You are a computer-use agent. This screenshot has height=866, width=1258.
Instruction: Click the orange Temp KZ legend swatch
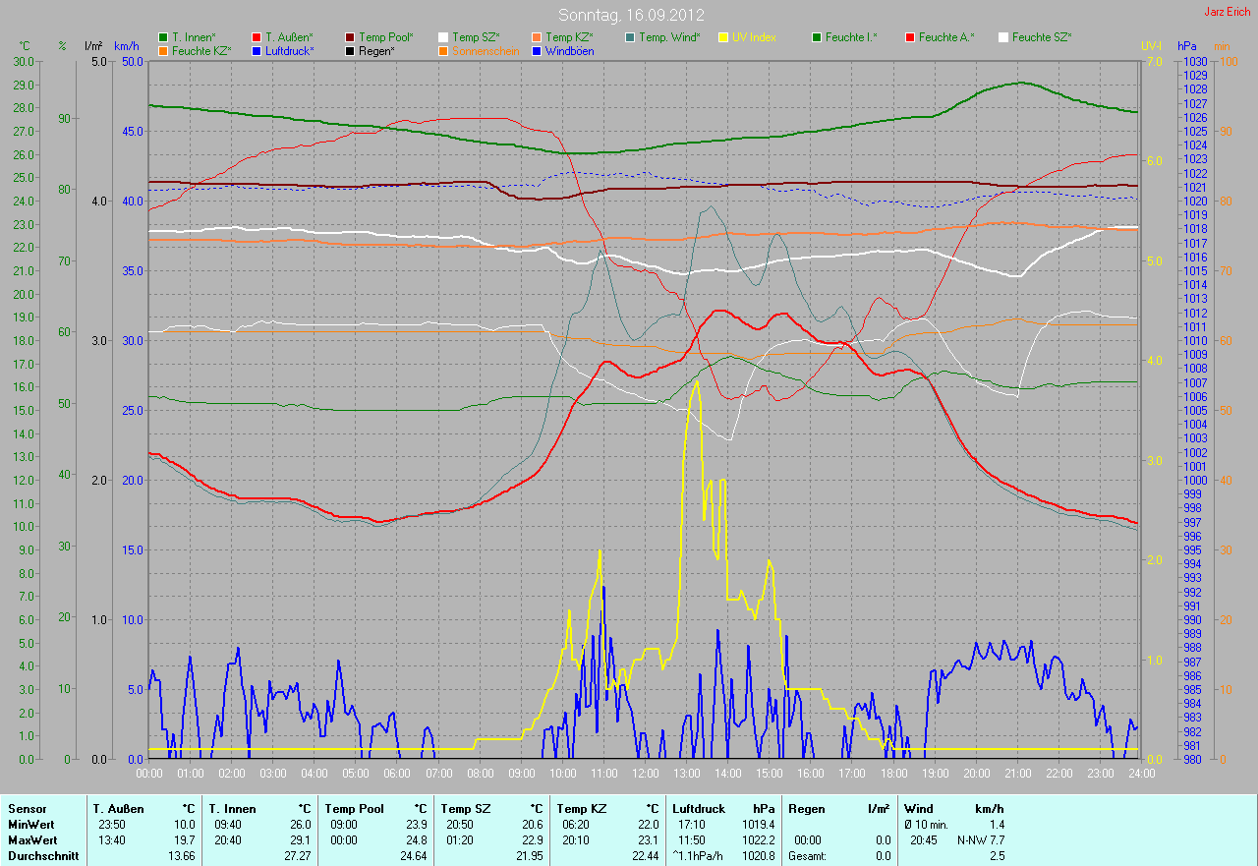tap(537, 37)
